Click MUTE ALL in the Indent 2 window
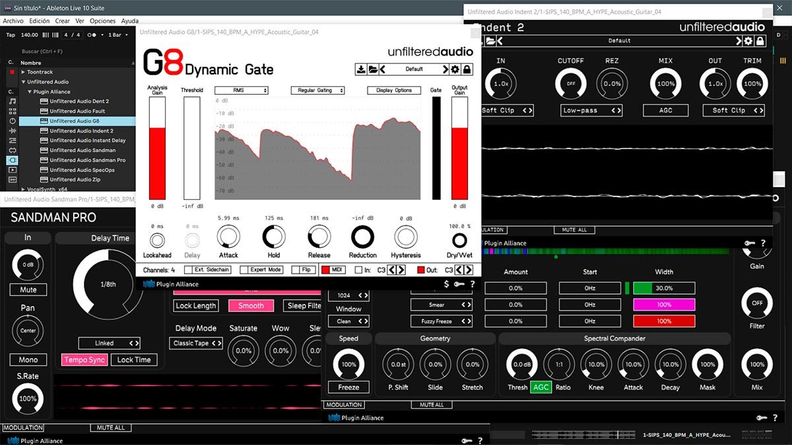This screenshot has width=792, height=445. pyautogui.click(x=574, y=230)
